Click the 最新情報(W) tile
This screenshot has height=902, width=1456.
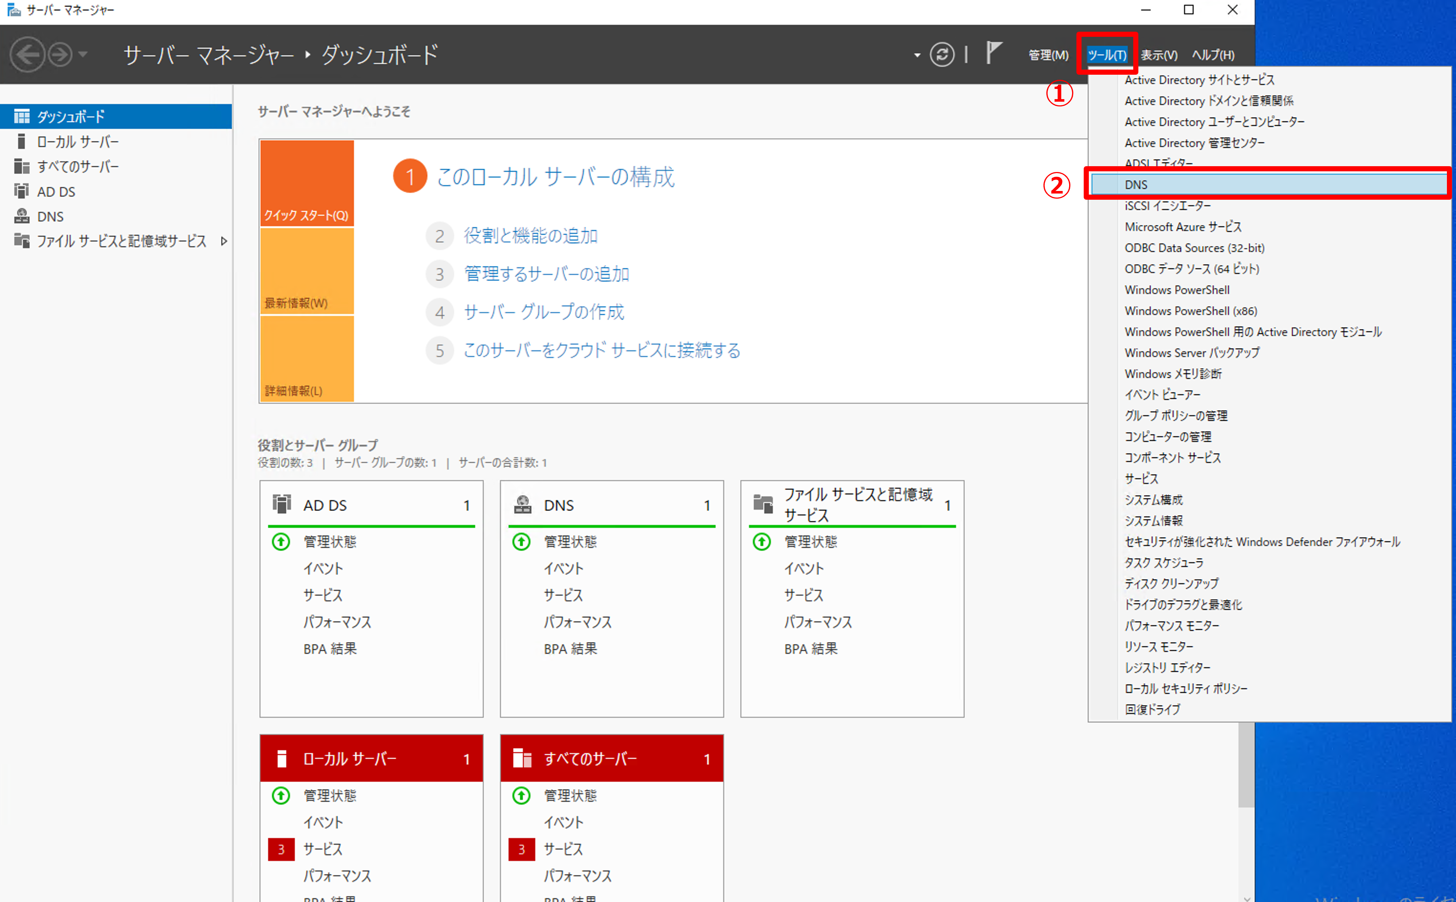coord(306,271)
